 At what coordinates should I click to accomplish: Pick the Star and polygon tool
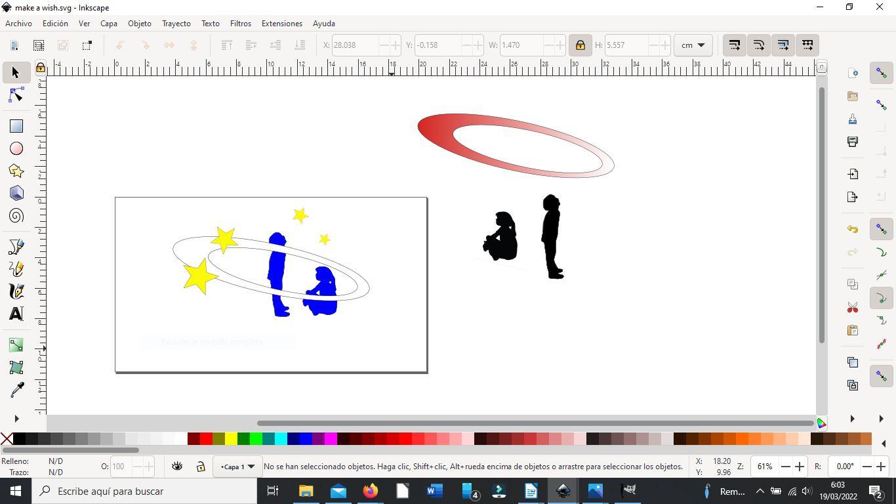(16, 171)
